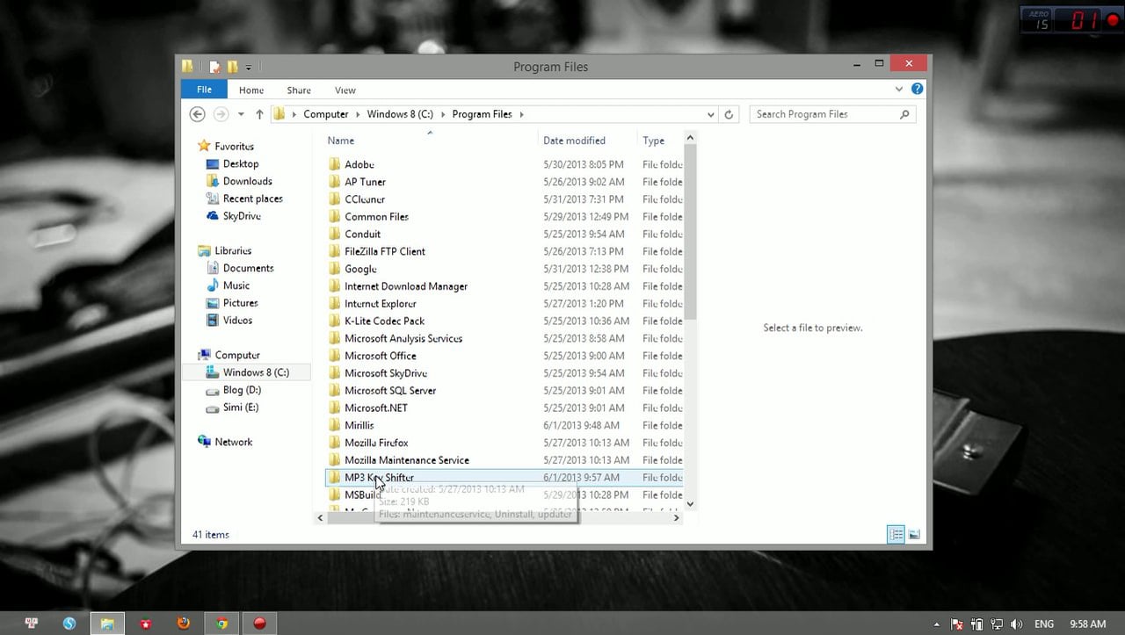1125x635 pixels.
Task: Select the Blog (D:) drive
Action: 242,390
